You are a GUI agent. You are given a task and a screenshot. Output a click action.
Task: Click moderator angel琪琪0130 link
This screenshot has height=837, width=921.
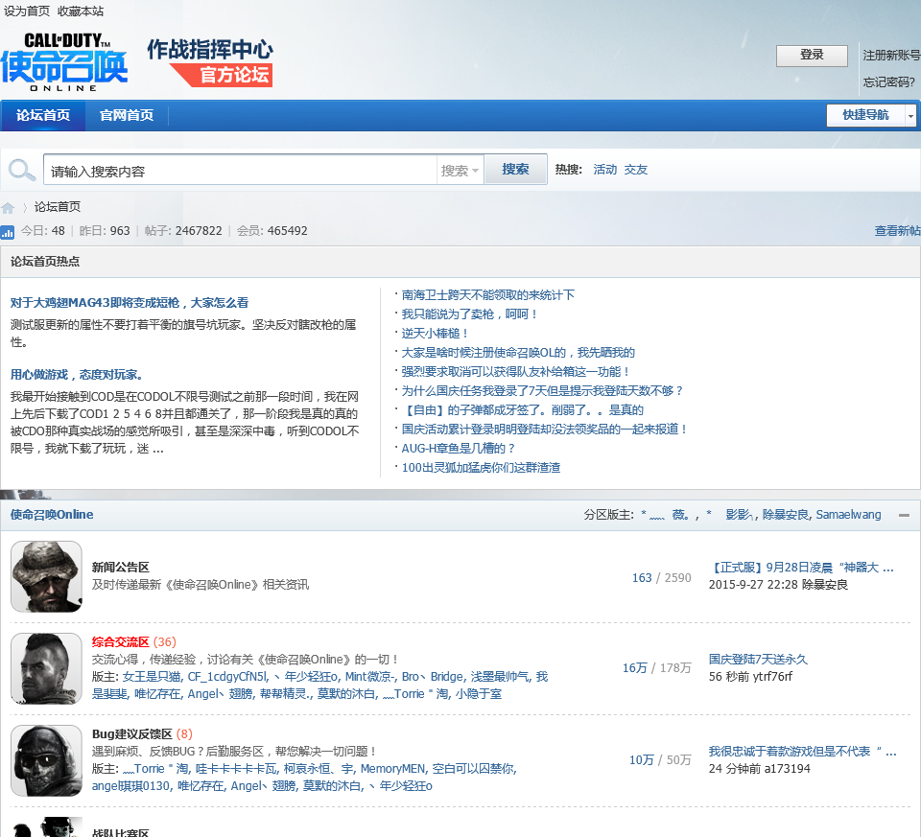pyautogui.click(x=131, y=786)
